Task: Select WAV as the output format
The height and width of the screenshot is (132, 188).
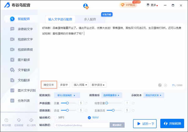Action: (x=93, y=118)
